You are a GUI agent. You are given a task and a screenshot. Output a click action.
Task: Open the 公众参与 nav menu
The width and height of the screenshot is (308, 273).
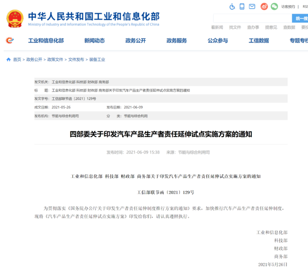pyautogui.click(x=218, y=41)
